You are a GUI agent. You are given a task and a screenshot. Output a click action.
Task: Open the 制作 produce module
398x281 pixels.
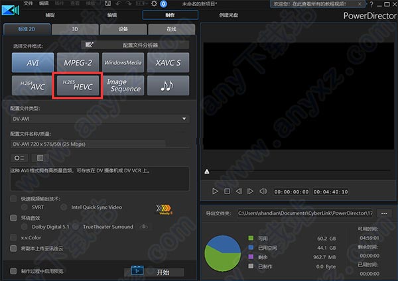170,15
